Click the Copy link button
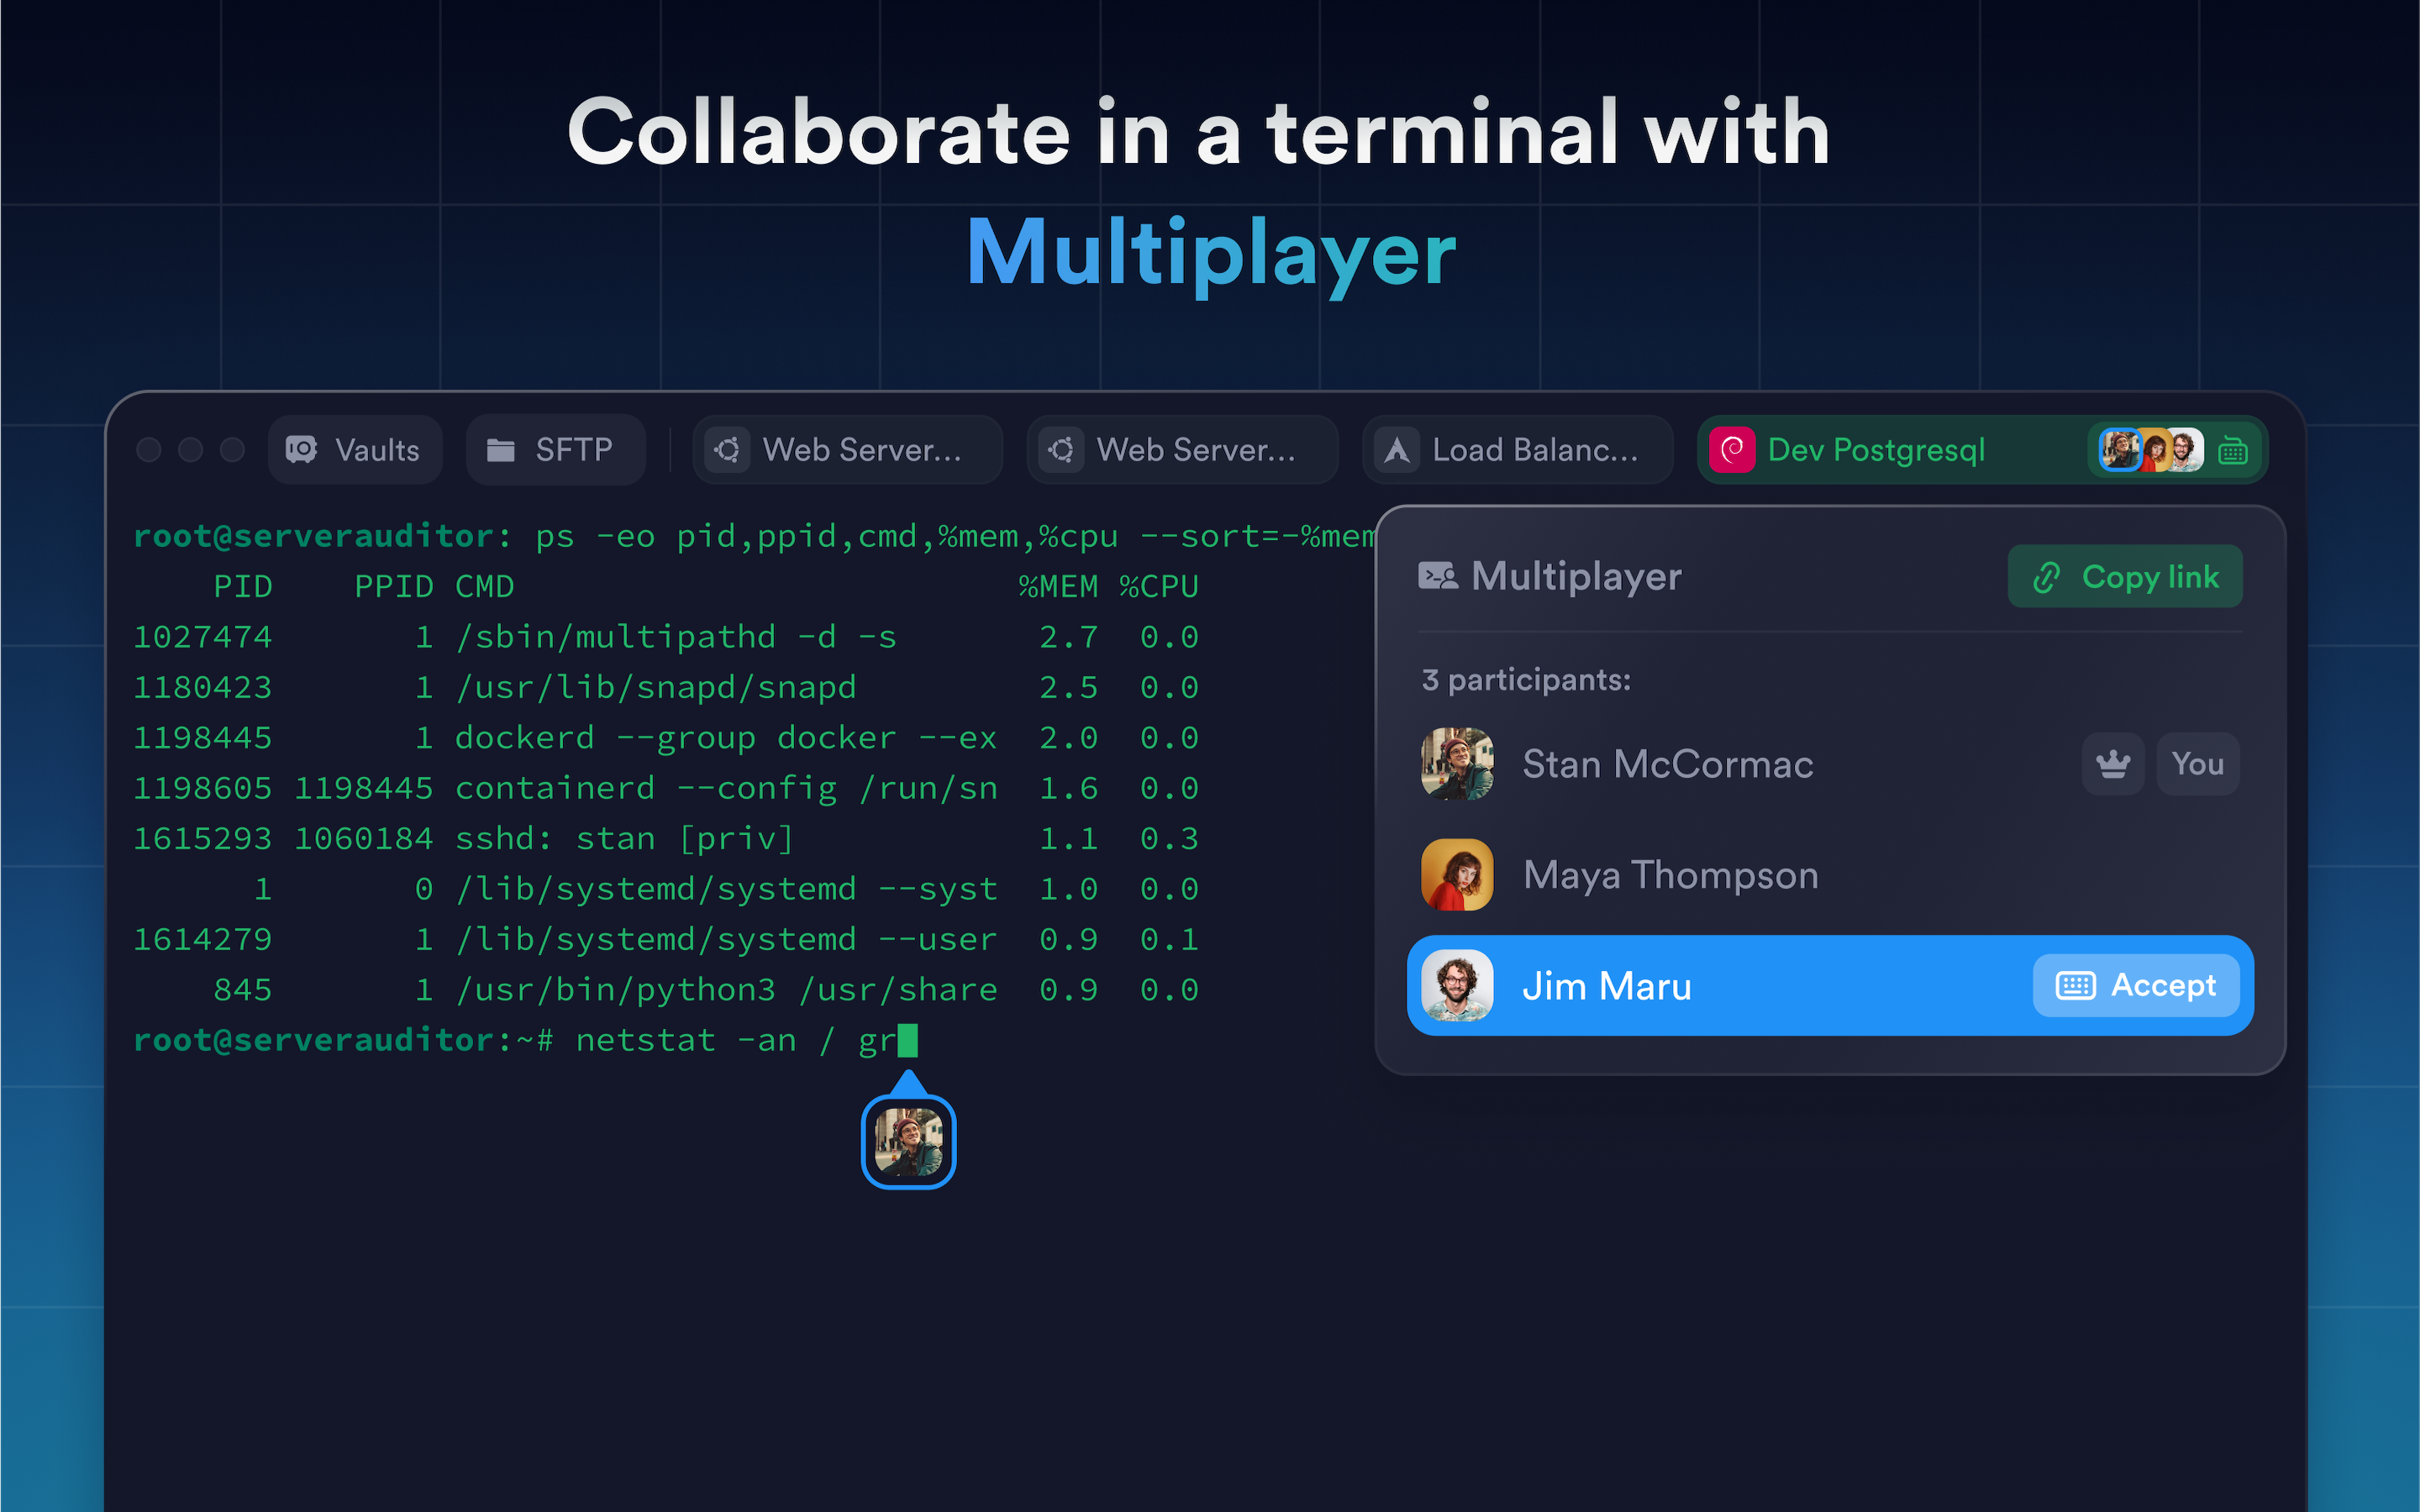 coord(2125,576)
